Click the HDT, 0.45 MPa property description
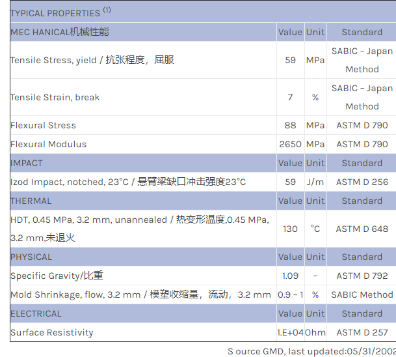This screenshot has height=357, width=396. click(x=140, y=229)
